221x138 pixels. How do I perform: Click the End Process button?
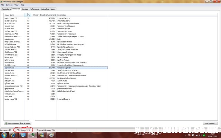click(x=210, y=124)
